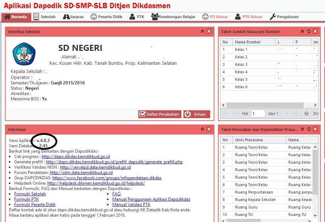Click down arrow of Prasarana table vertical scrollbar
This screenshot has width=325, height=222.
[315, 215]
